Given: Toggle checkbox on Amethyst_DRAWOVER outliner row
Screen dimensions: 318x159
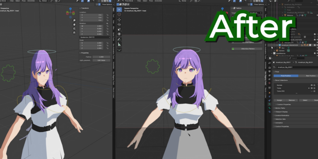Looking at the screenshot, I should coord(315,45).
